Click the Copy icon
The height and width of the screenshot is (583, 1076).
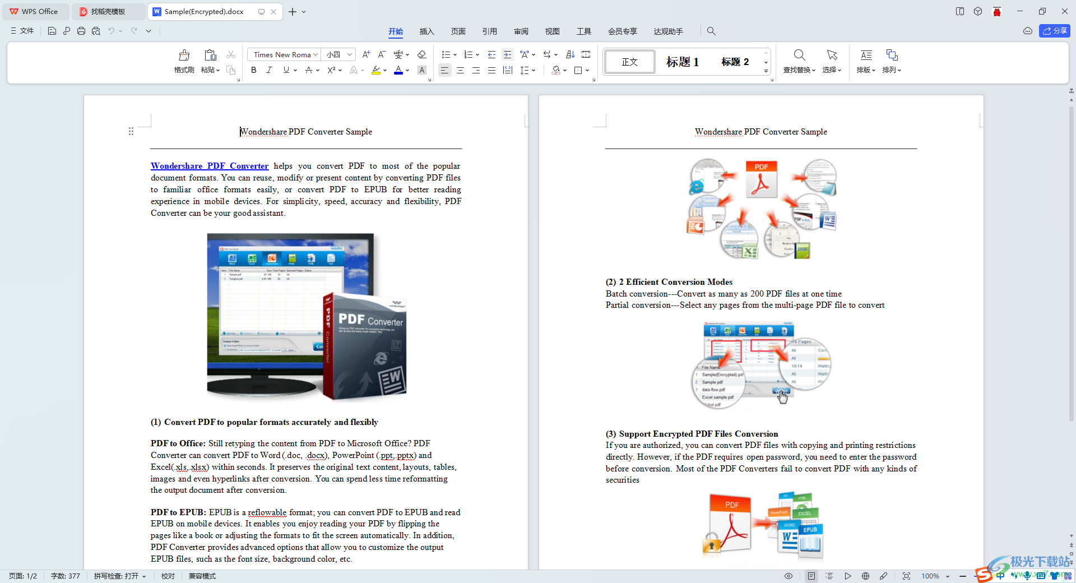(231, 70)
